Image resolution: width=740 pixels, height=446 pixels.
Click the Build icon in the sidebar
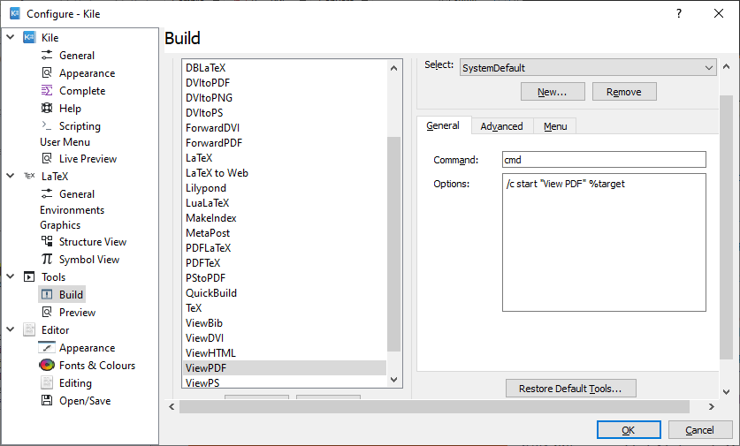point(47,294)
